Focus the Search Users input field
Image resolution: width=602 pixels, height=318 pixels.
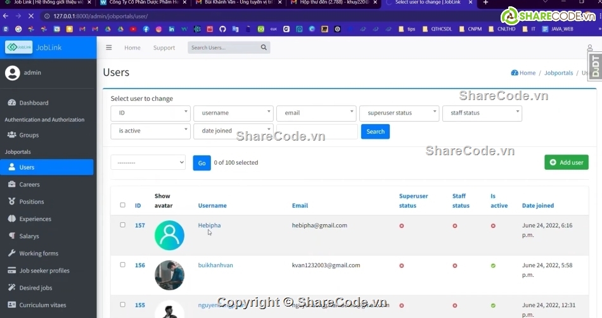pyautogui.click(x=224, y=48)
